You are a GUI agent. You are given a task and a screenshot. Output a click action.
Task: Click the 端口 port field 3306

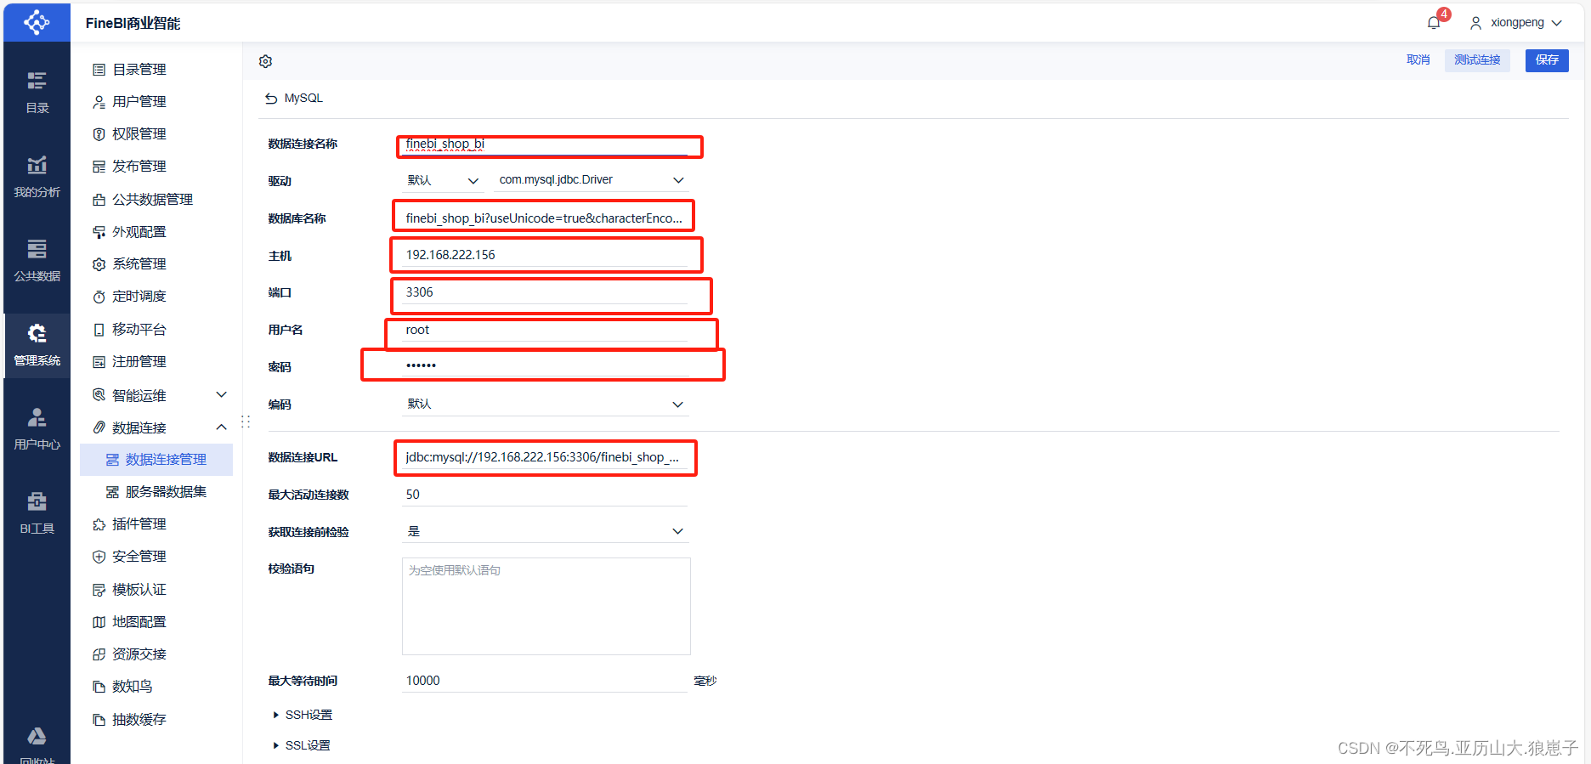pyautogui.click(x=545, y=292)
